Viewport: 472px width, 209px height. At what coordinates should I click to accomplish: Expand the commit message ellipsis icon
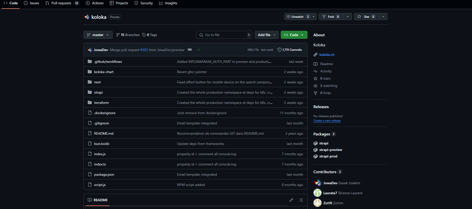click(190, 50)
